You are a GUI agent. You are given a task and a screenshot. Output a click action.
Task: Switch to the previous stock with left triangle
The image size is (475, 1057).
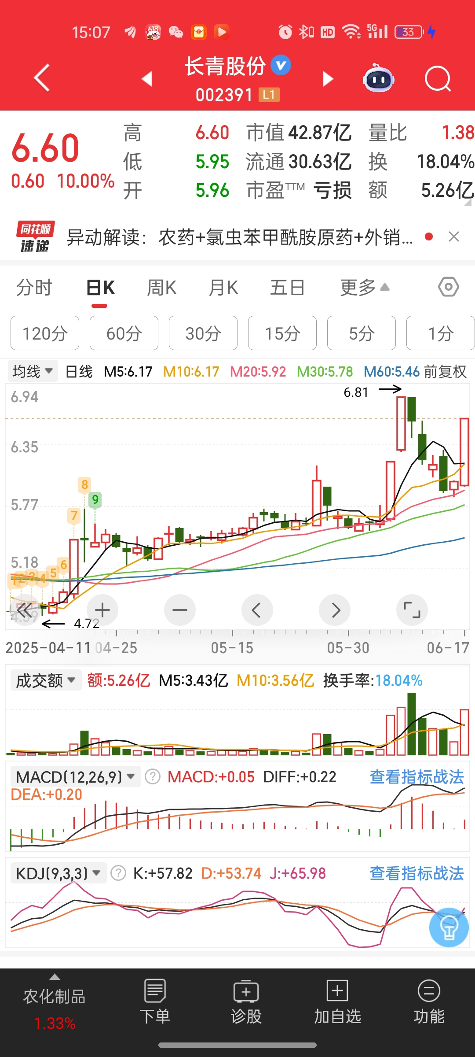tap(147, 79)
